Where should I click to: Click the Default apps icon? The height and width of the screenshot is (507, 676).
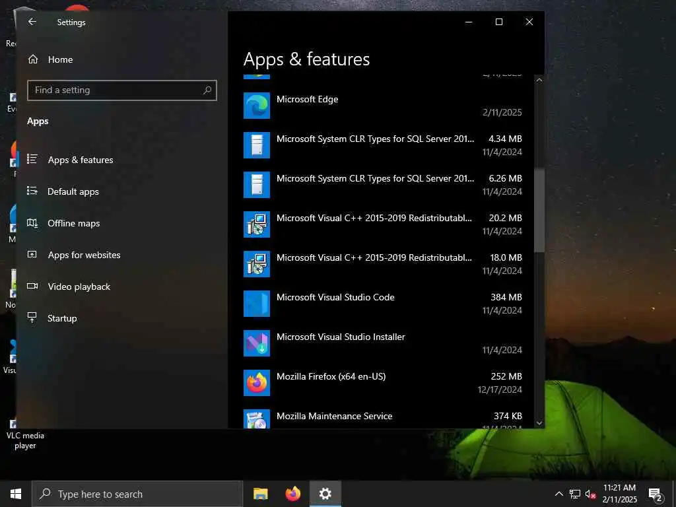(x=32, y=191)
